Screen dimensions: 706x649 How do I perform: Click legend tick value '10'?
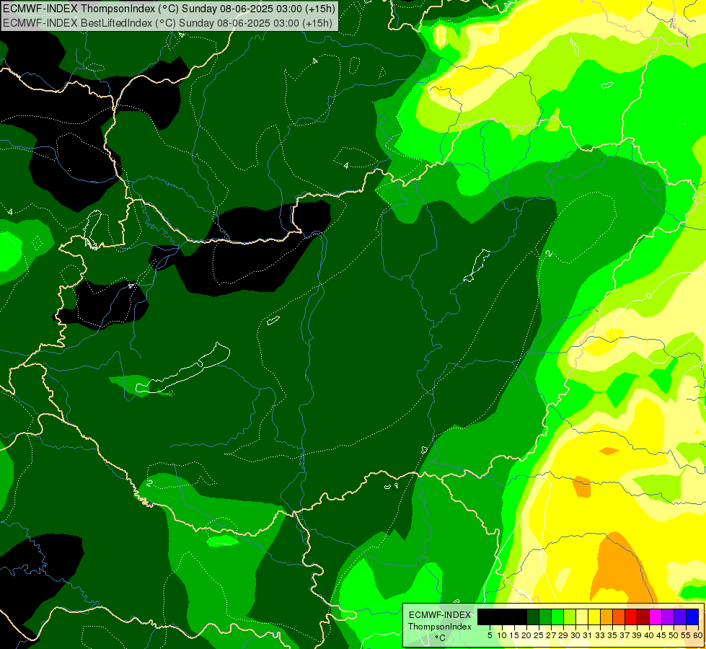coord(502,635)
